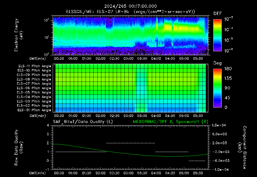This screenshot has width=257, height=177.
Task: Click the ELS-03 Pitch Angle row label
Action: tap(34, 101)
